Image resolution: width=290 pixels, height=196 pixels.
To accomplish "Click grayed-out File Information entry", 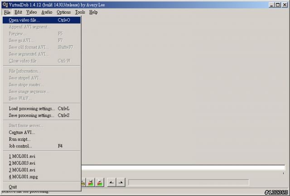I will (x=42, y=71).
